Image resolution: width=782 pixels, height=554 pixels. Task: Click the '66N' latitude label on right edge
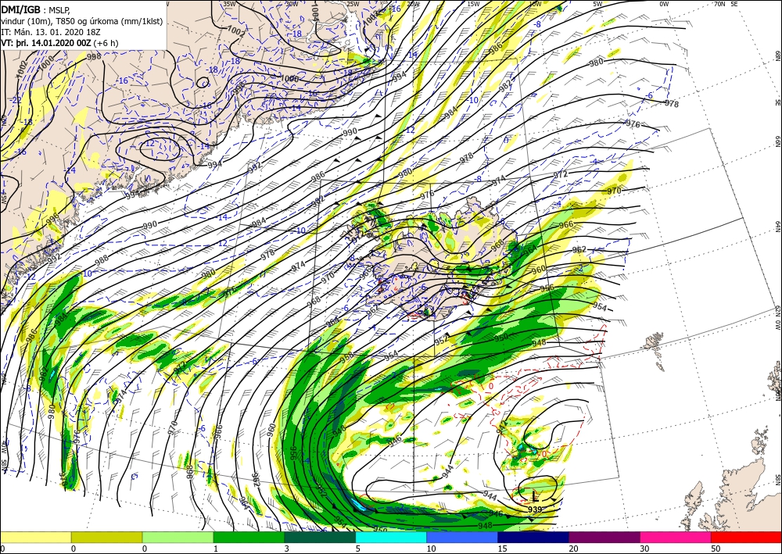777,142
